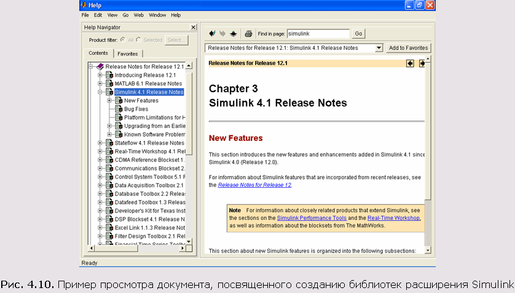Click the Print page icon
The height and width of the screenshot is (293, 515).
coord(248,33)
